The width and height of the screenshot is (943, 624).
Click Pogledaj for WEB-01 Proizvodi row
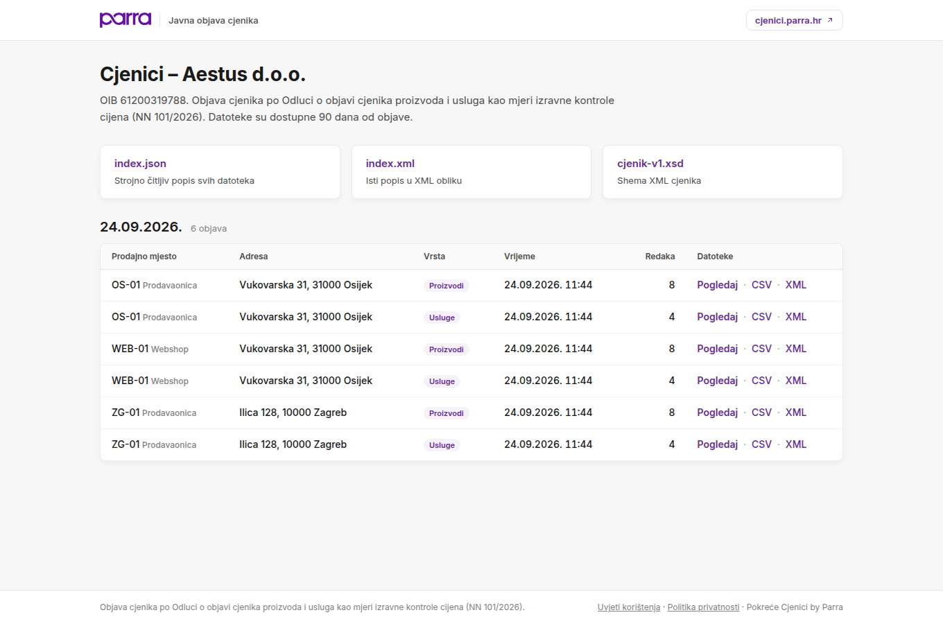coord(717,349)
